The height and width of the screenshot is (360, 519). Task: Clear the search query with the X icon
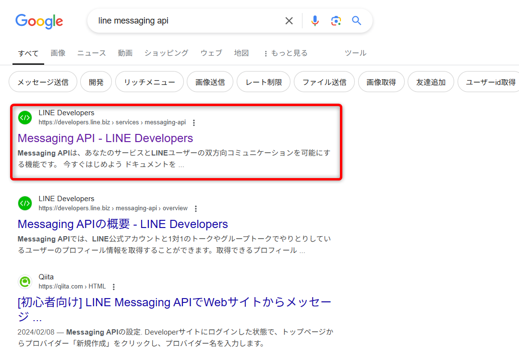tap(289, 21)
